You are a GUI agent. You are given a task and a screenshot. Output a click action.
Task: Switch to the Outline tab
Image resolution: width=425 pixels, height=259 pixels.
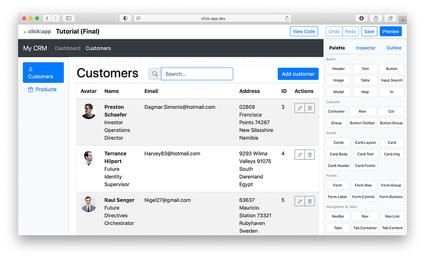[x=394, y=48]
